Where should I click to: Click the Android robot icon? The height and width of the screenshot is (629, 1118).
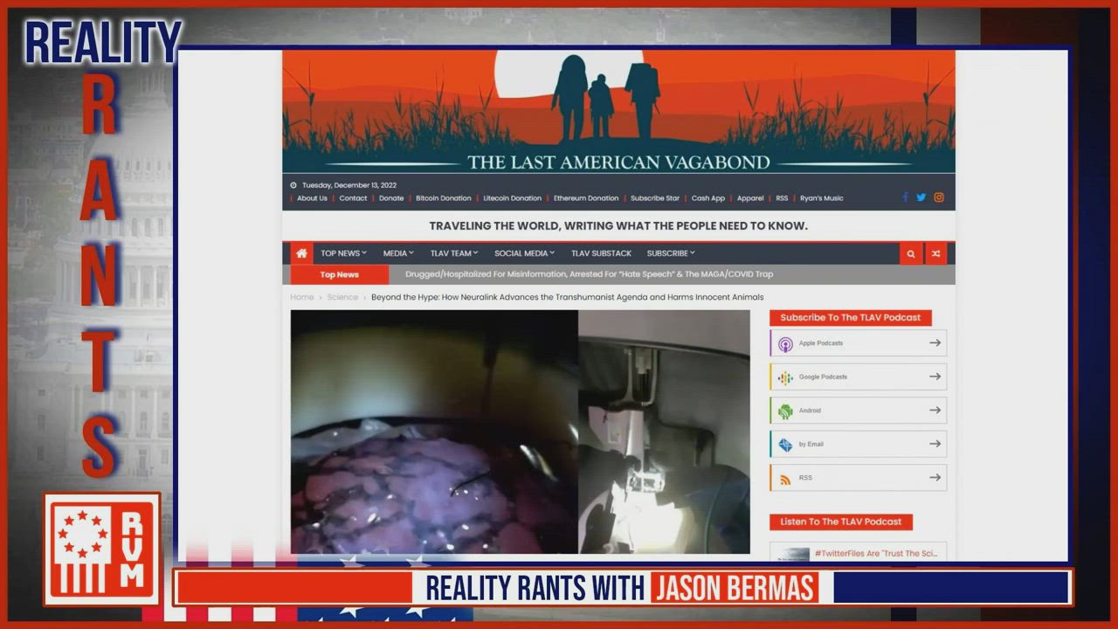point(785,411)
